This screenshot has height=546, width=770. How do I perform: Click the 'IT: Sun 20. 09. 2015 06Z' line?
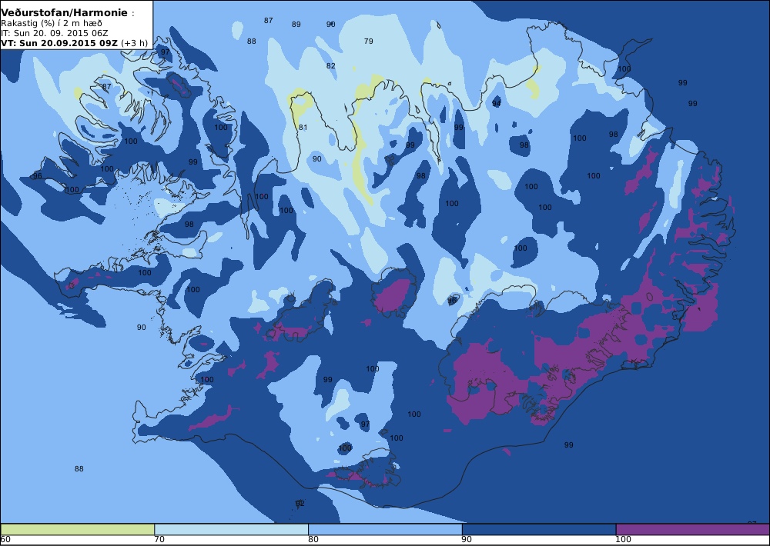(55, 33)
